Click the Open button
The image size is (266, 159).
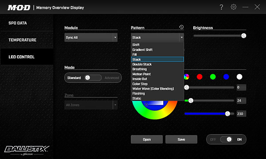tap(147, 140)
